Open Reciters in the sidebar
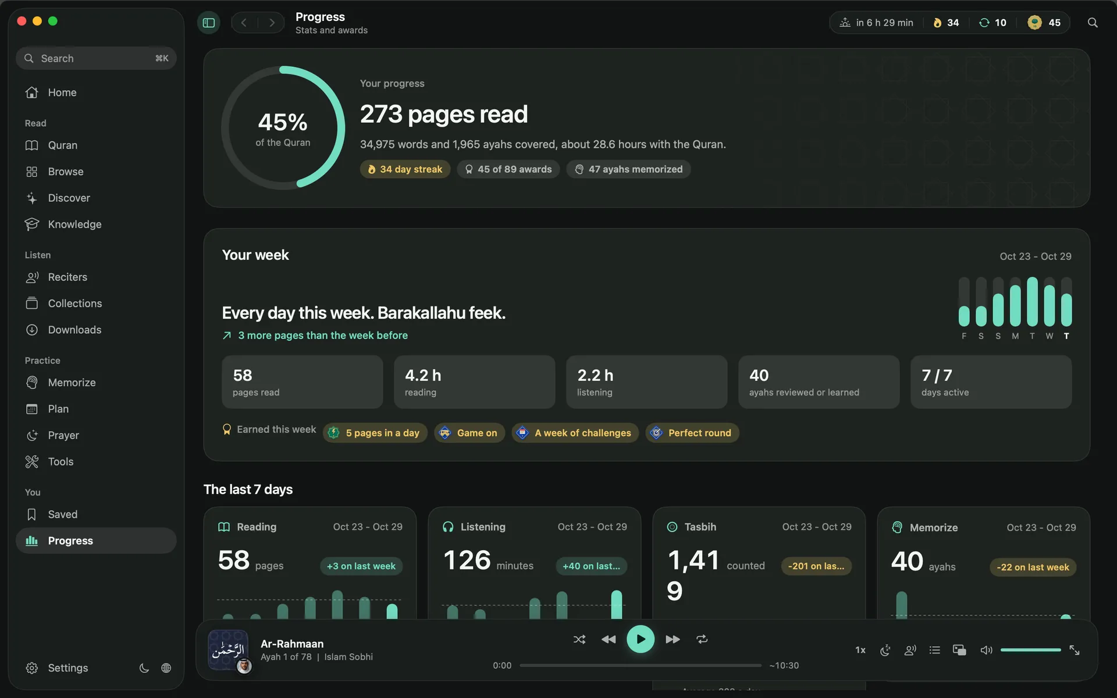This screenshot has width=1117, height=698. tap(96, 277)
